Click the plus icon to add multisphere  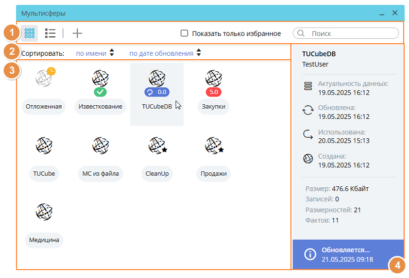pyautogui.click(x=77, y=33)
